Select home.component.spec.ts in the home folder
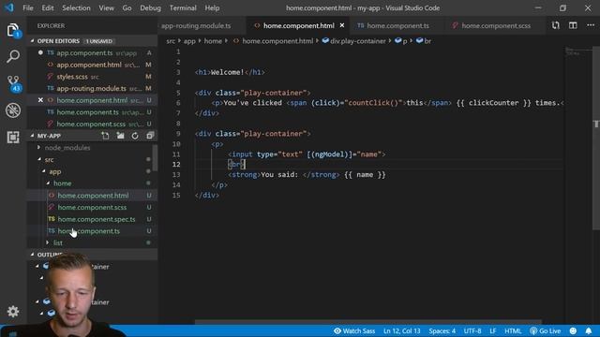Viewport: 600px width, 337px height. (92, 219)
